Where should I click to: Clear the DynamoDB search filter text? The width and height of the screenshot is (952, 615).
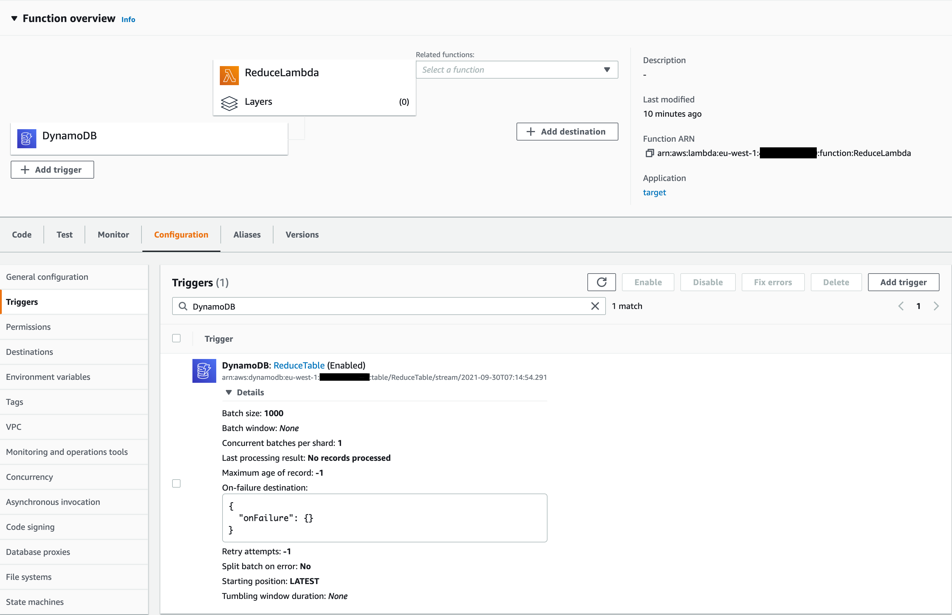[x=595, y=306]
